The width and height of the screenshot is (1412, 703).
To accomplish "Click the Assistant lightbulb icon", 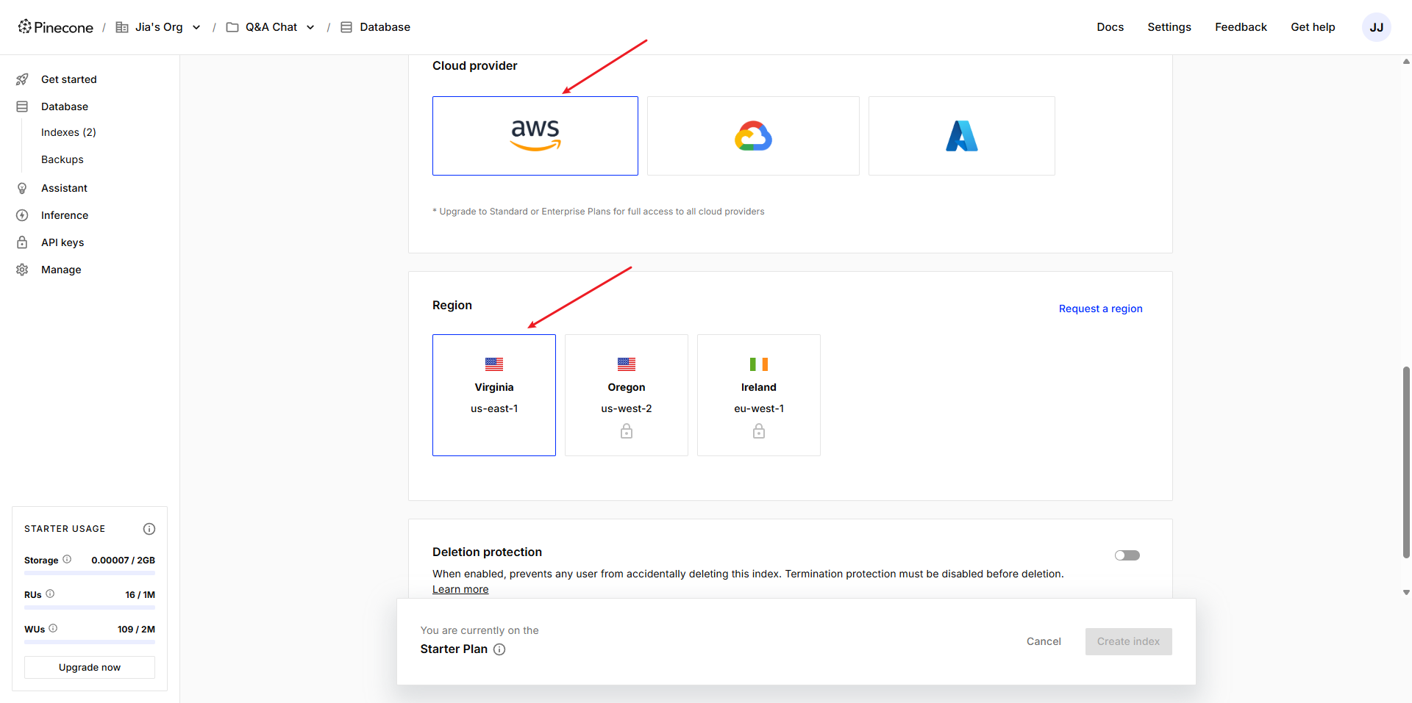I will 22,188.
